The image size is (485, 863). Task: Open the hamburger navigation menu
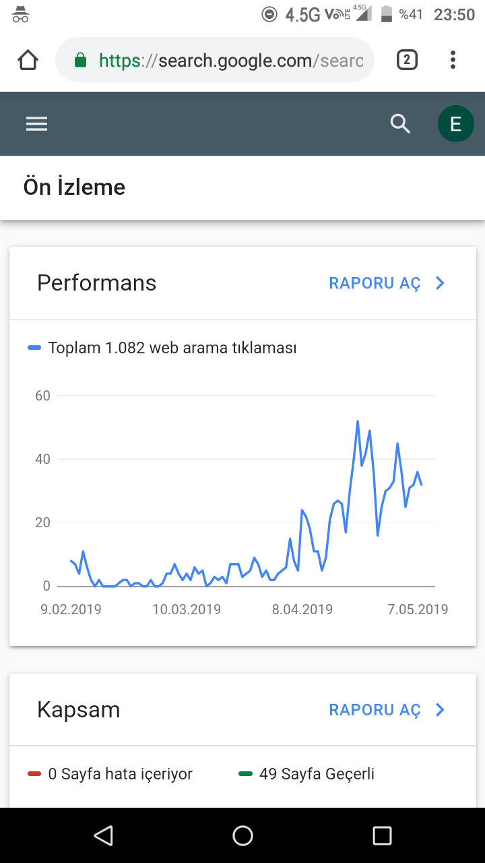(x=36, y=123)
